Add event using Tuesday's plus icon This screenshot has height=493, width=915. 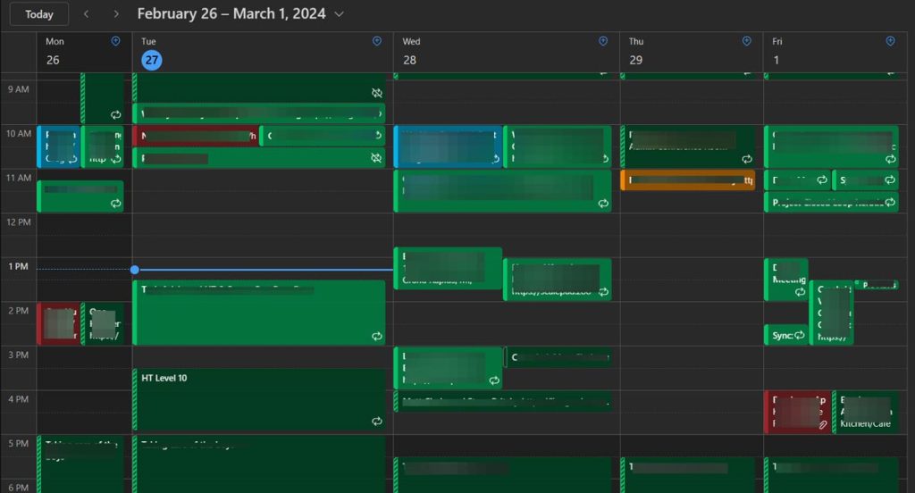[377, 41]
